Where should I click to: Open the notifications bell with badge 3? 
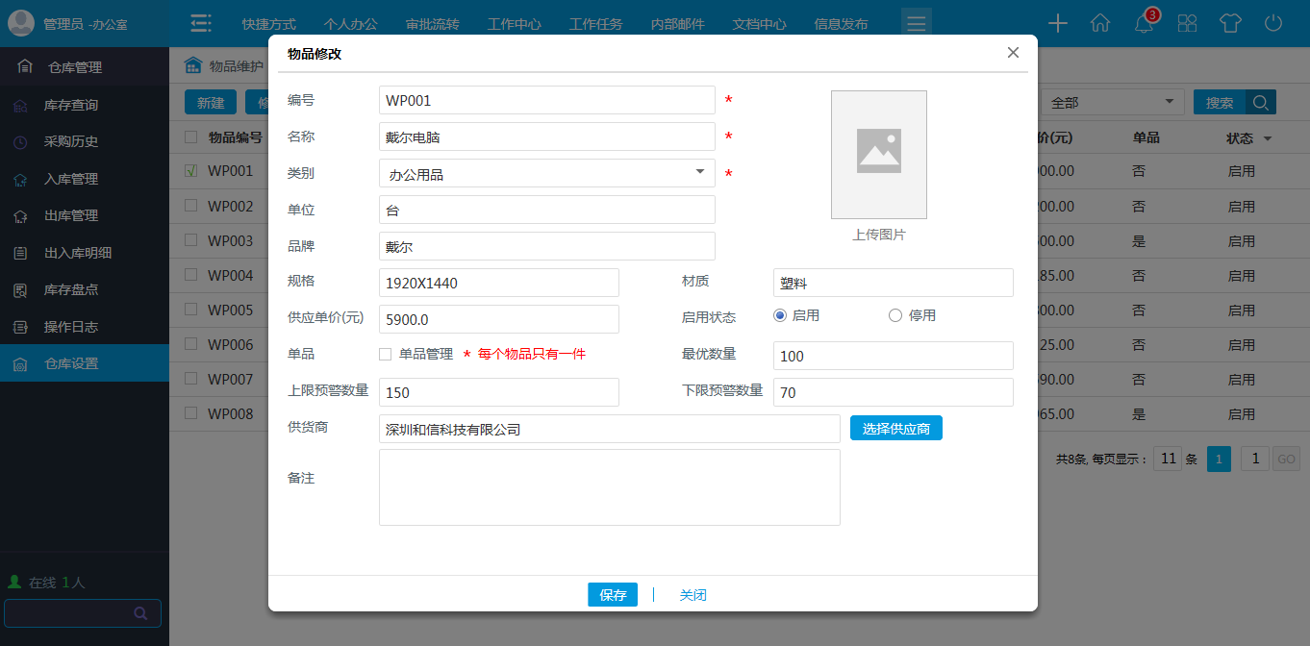pos(1143,23)
